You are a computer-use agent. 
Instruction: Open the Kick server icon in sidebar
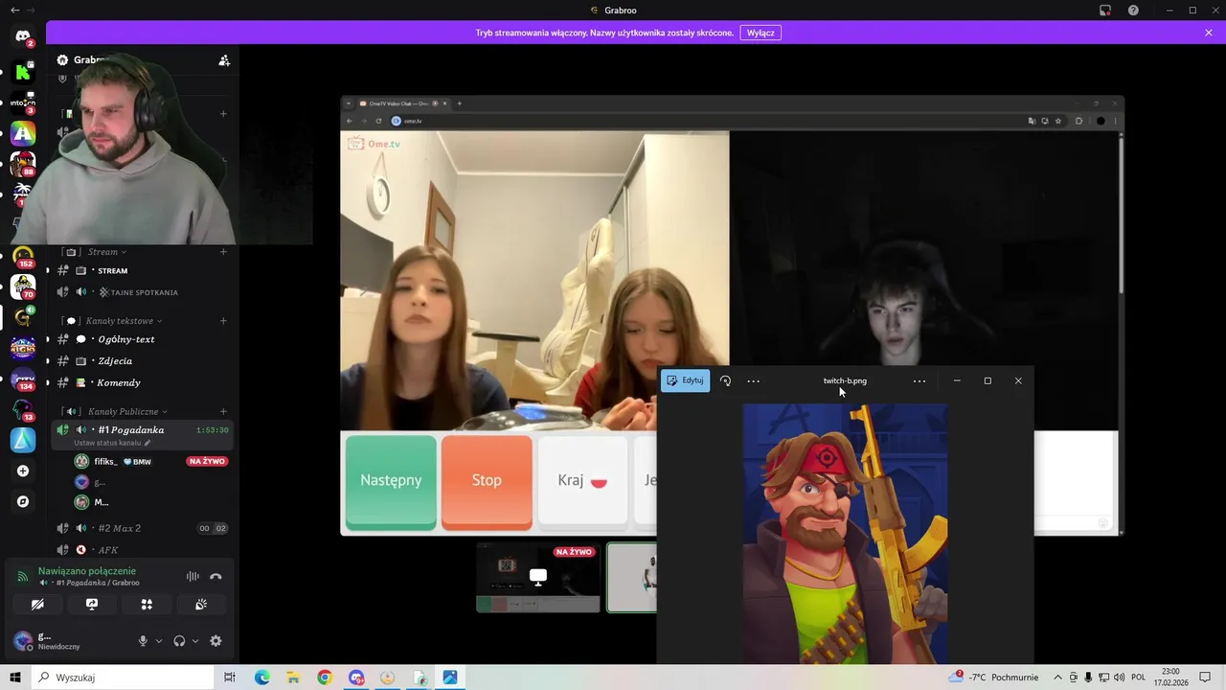click(x=23, y=72)
